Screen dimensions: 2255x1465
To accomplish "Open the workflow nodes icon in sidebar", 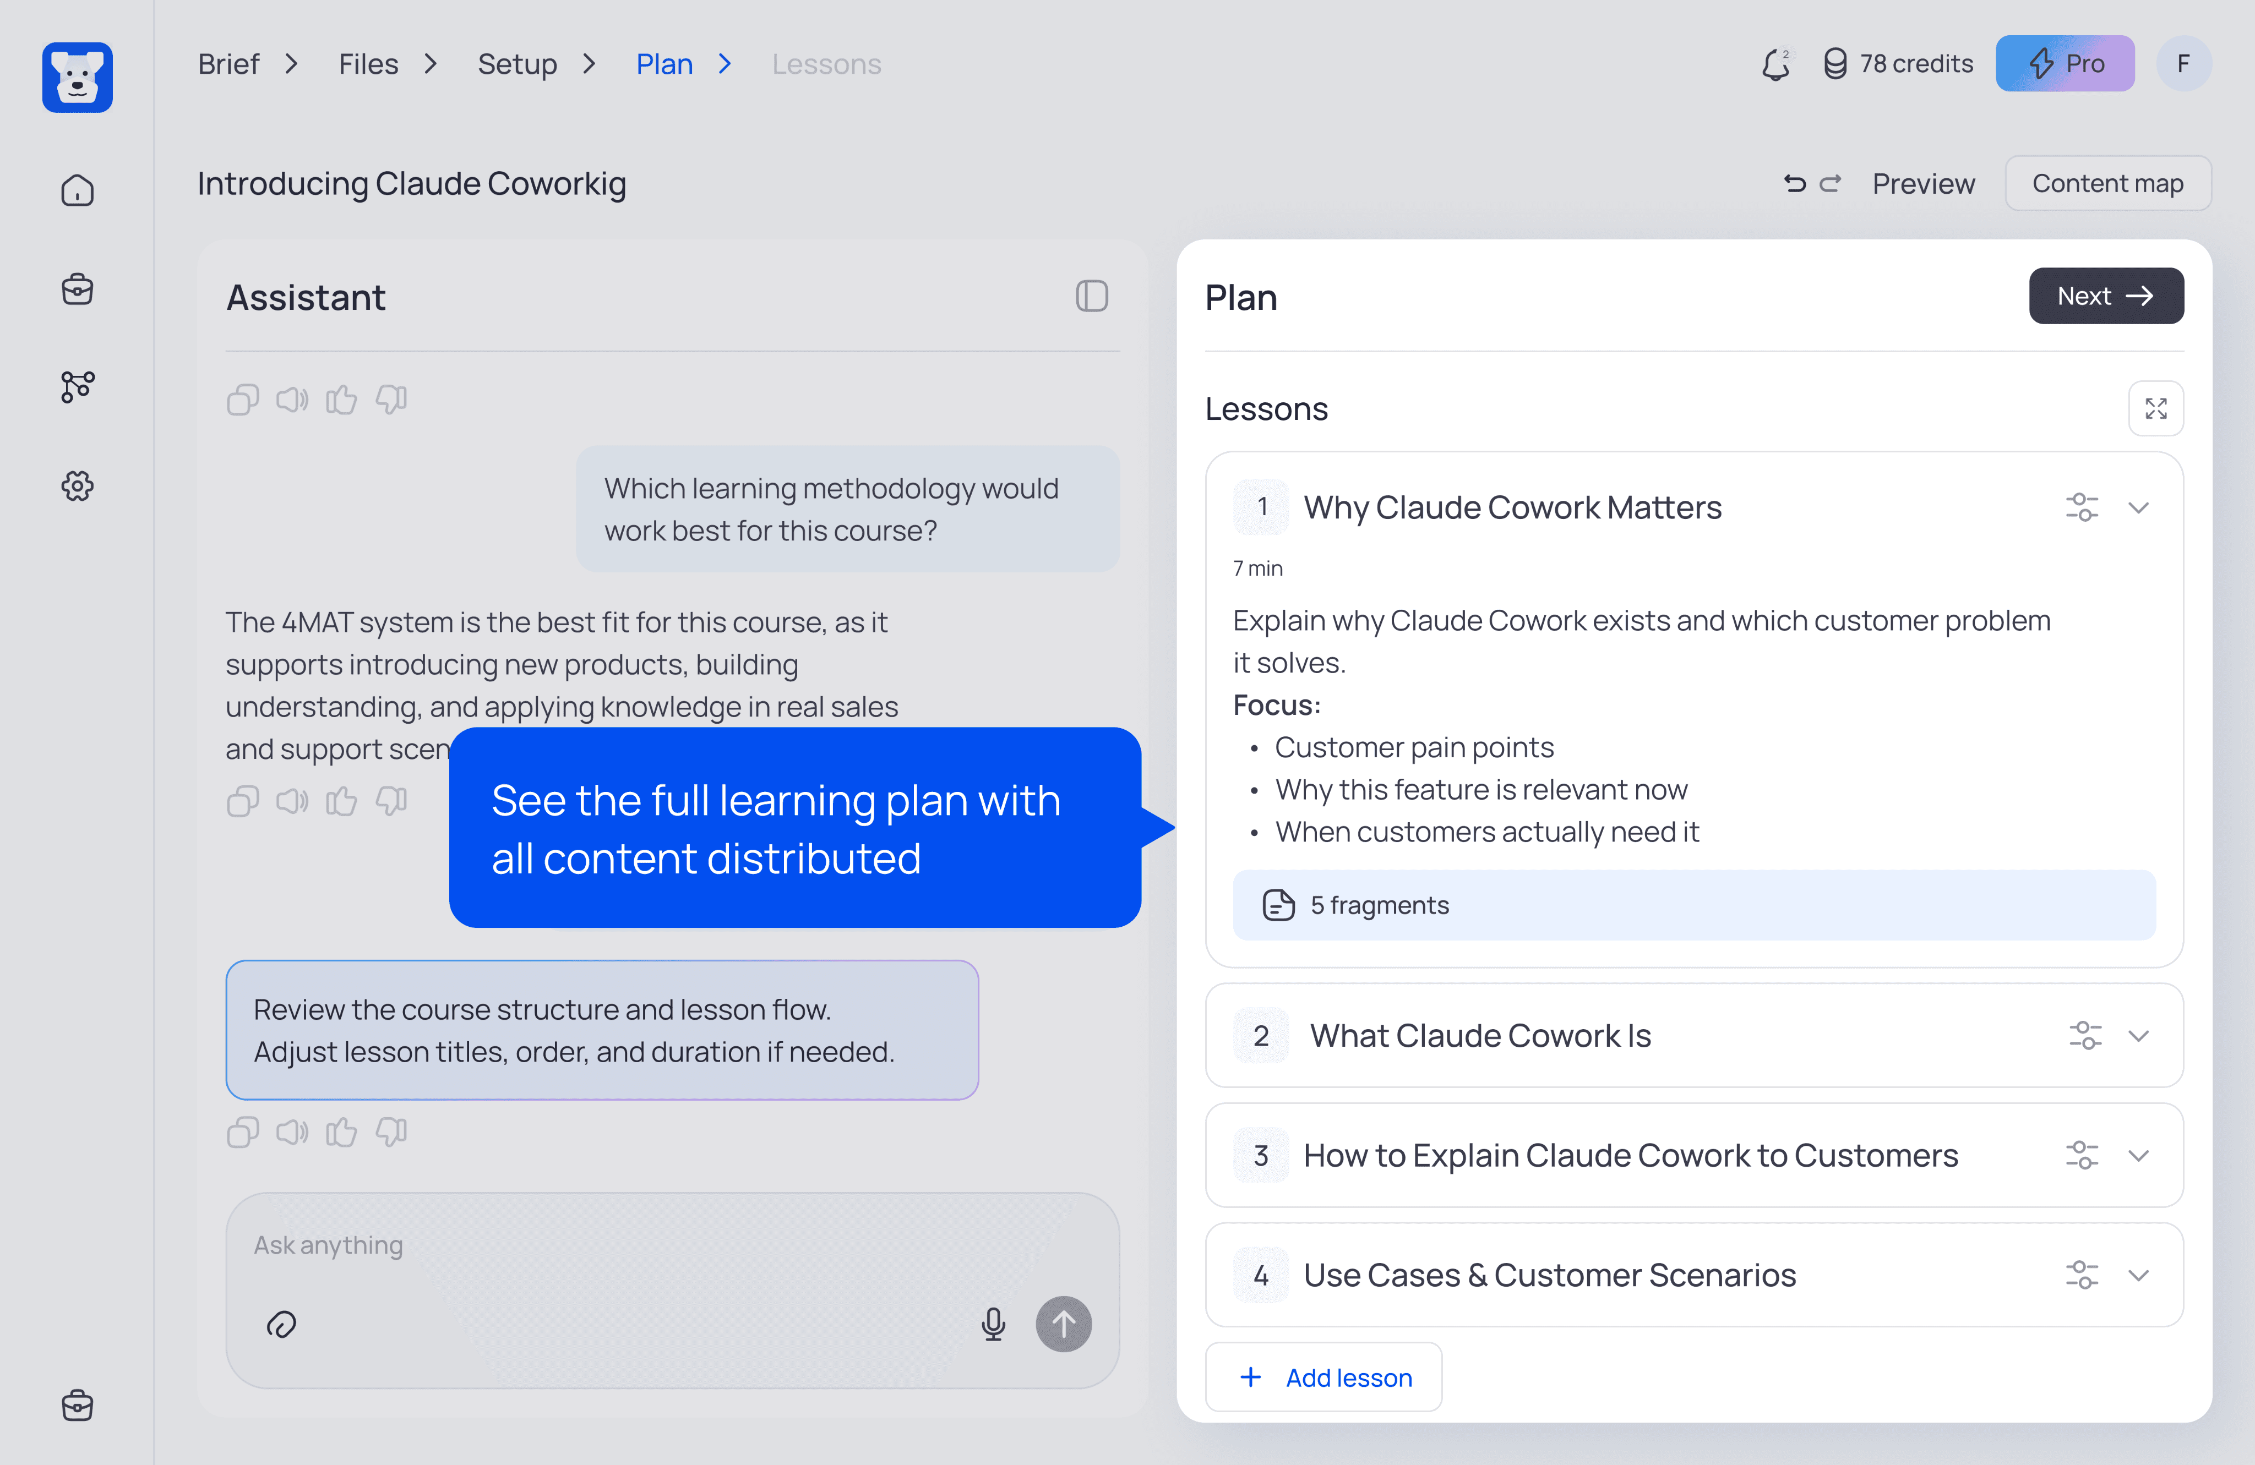I will [x=78, y=386].
